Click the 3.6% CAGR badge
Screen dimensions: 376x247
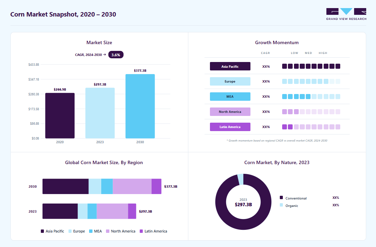coord(116,55)
